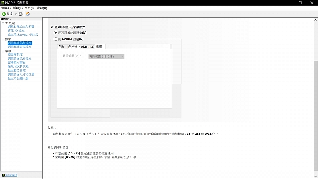Go to the Home page icon
Image resolution: width=318 pixels, height=179 pixels.
(x=28, y=14)
